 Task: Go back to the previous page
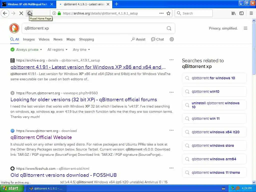[5, 13]
